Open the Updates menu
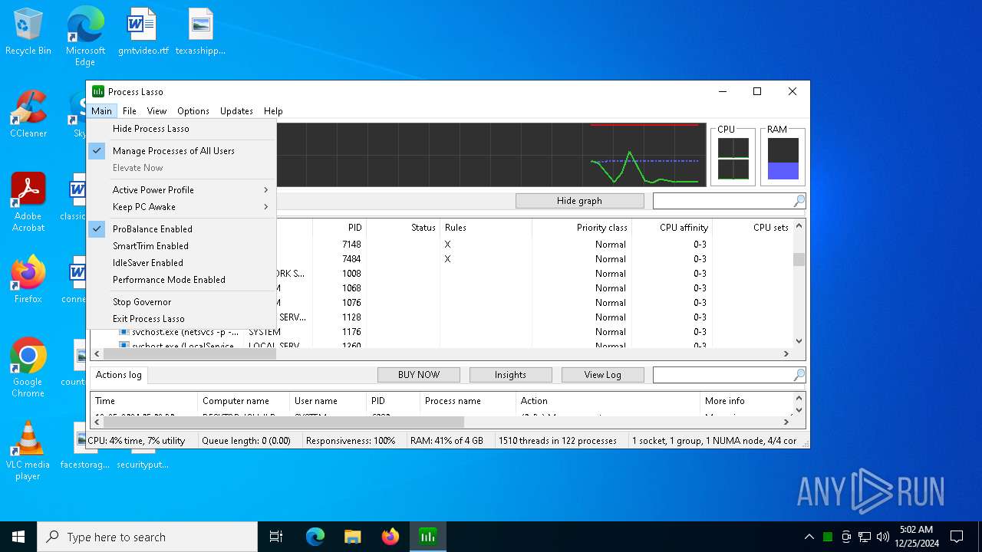 click(x=236, y=111)
